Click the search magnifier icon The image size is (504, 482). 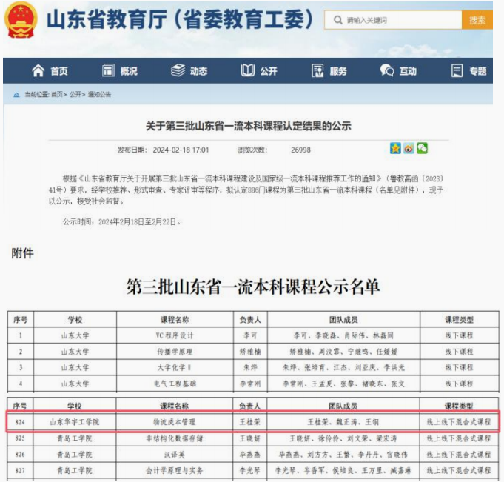click(x=337, y=20)
